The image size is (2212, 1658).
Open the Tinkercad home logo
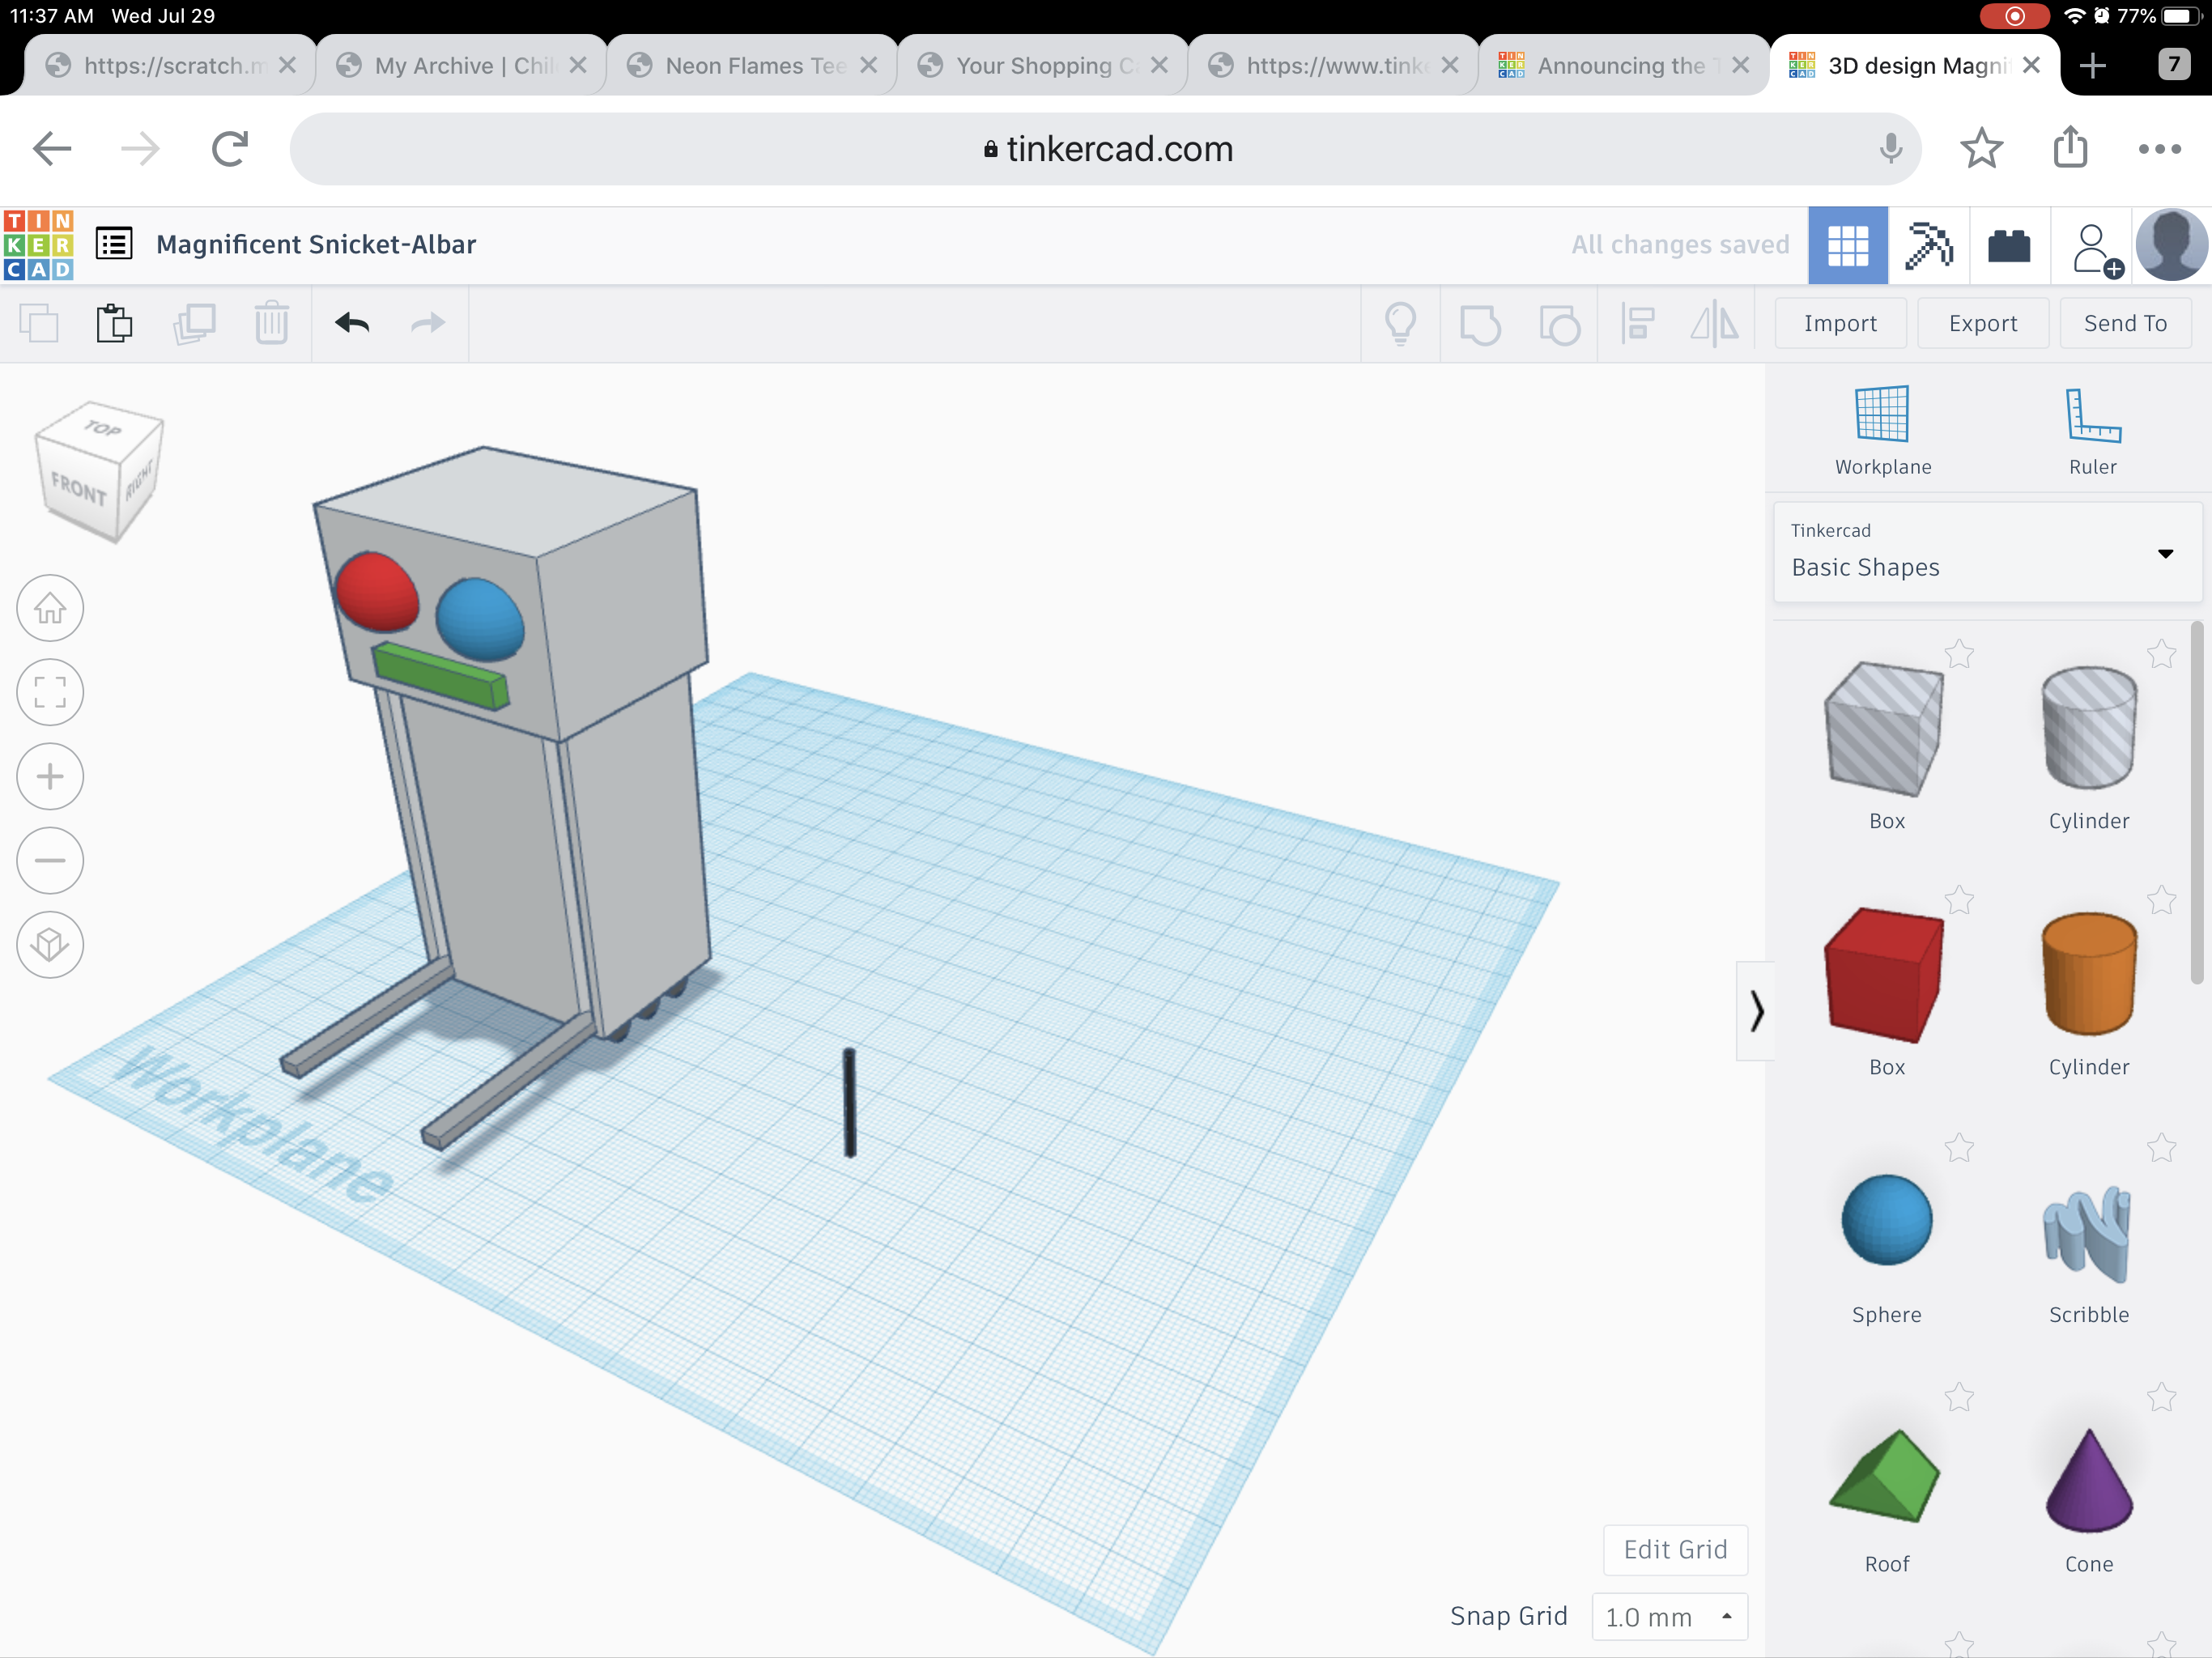tap(39, 245)
